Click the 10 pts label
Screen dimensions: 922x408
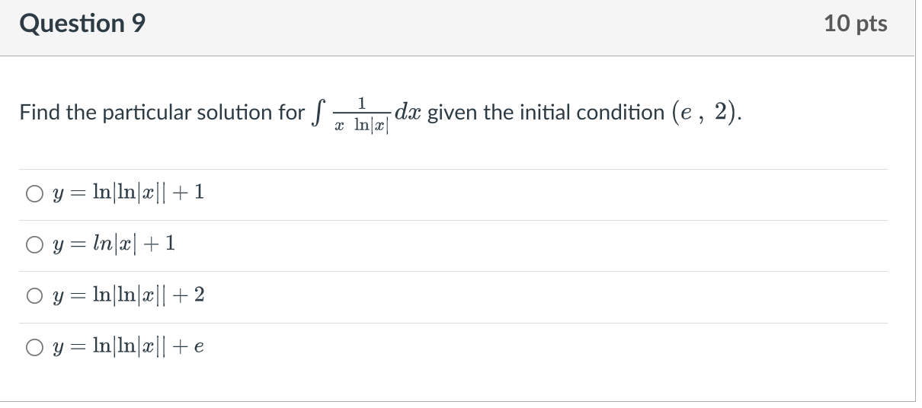pos(855,24)
